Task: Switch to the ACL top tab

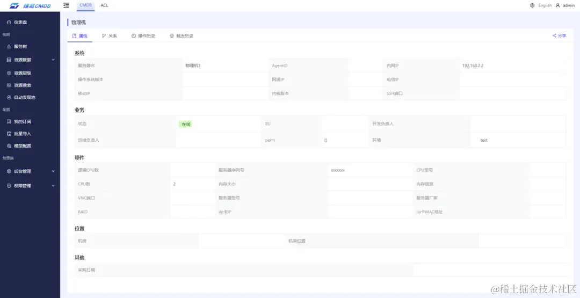Action: (104, 5)
